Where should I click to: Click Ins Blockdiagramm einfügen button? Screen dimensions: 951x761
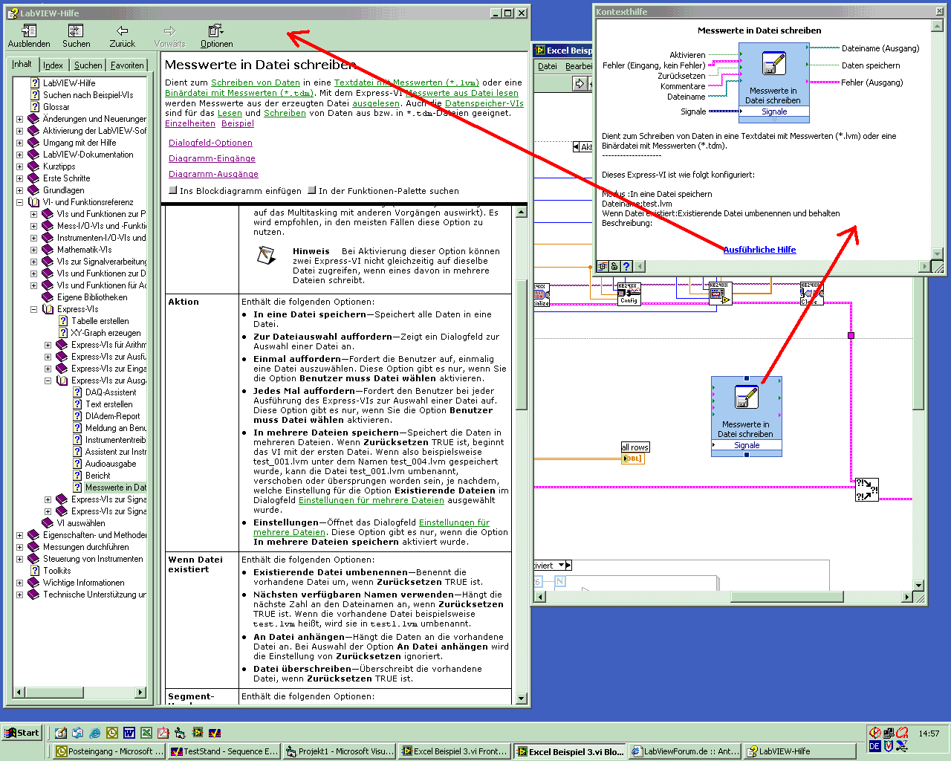[x=235, y=191]
